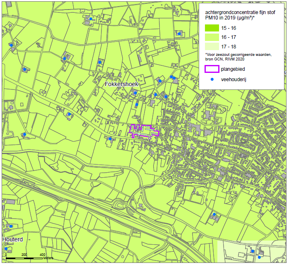Click the 17 - 18 pale green legend swatch
This screenshot has width=289, height=265.
[x=212, y=46]
